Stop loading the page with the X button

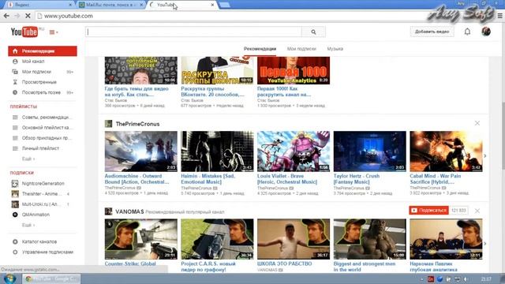point(28,16)
